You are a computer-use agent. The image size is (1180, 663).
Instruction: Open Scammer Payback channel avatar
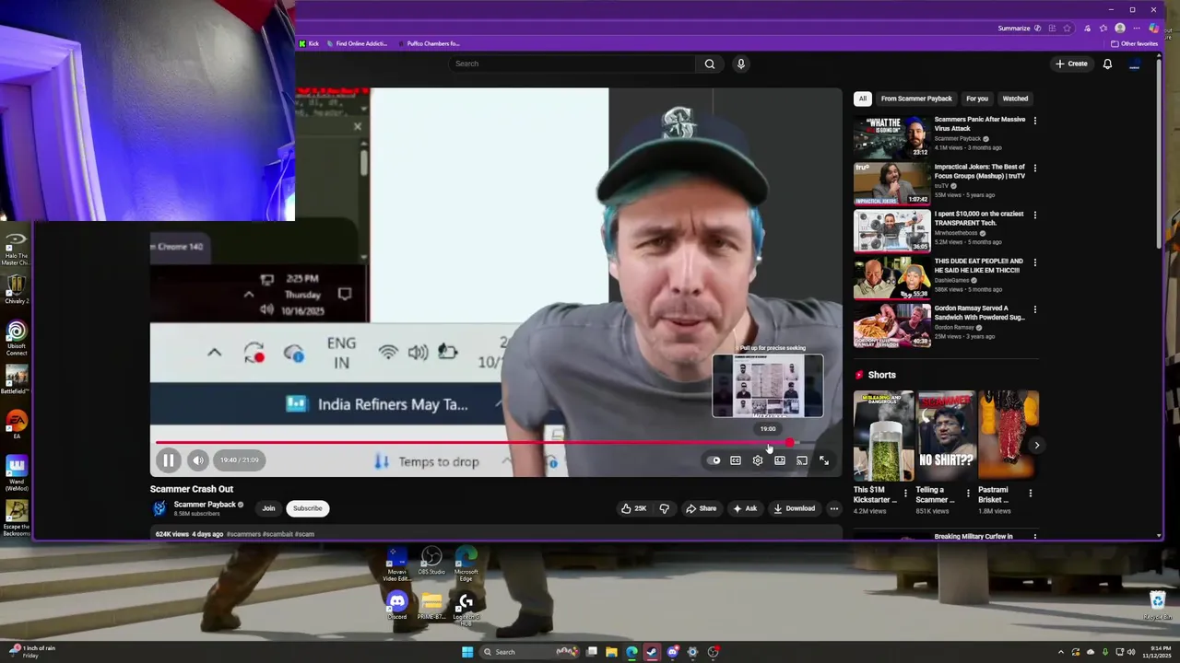(x=159, y=508)
